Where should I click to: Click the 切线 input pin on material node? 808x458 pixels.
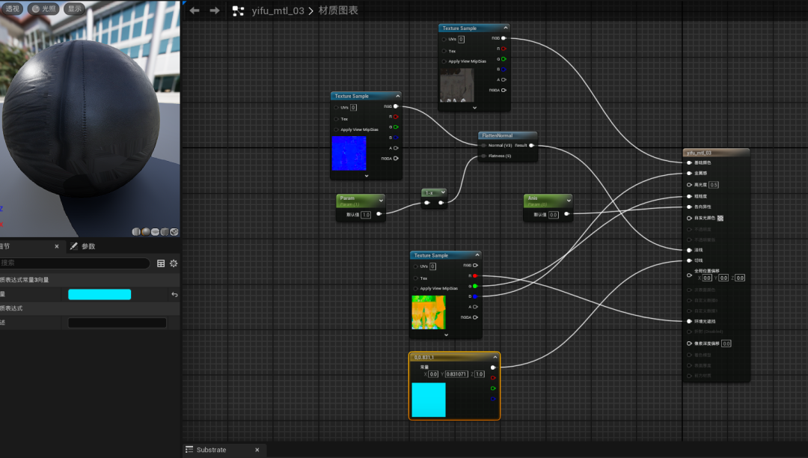coord(689,260)
